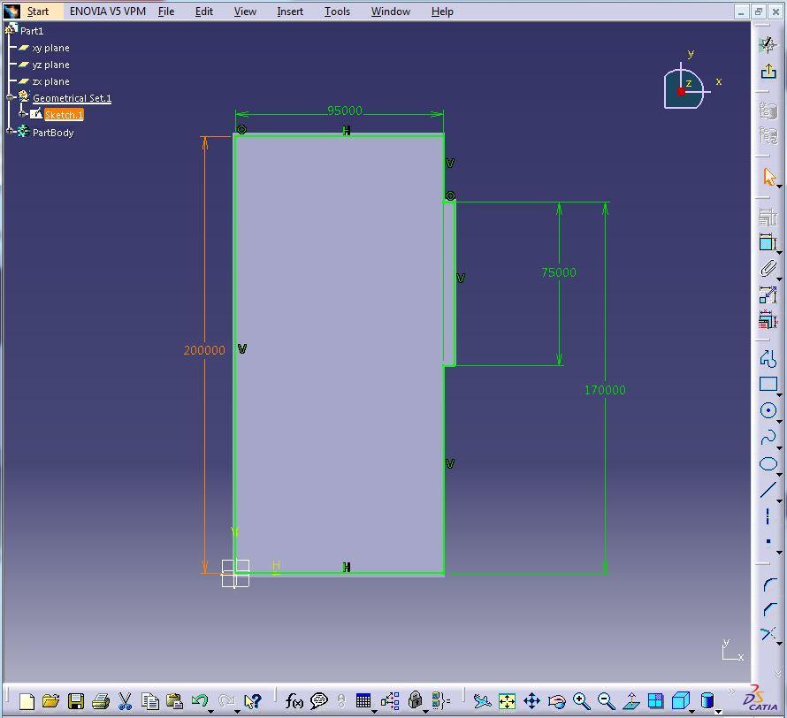Click the Open file folder icon
This screenshot has width=787, height=718.
click(x=50, y=701)
